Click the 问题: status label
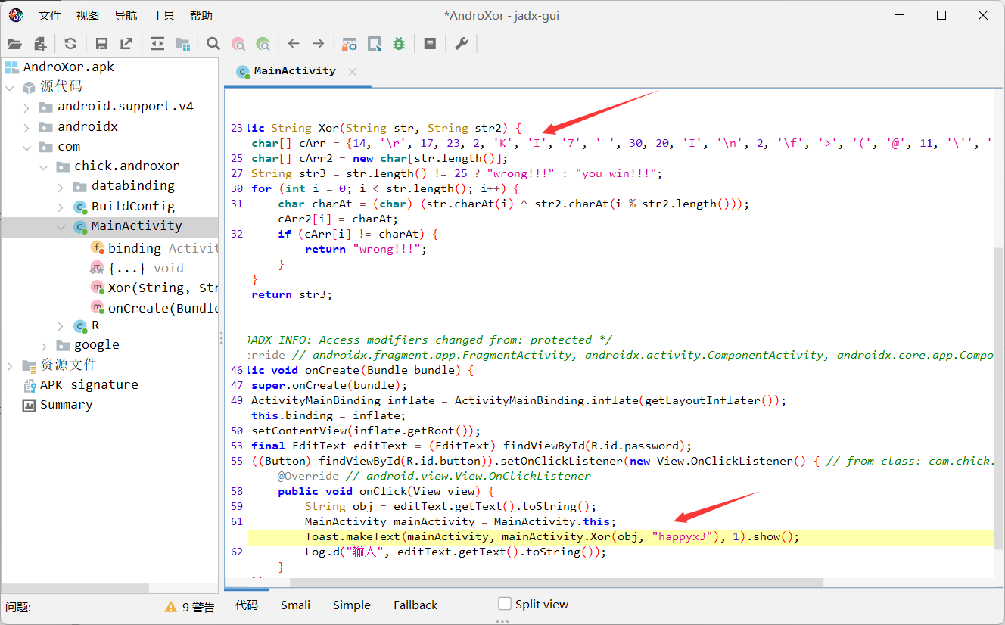The width and height of the screenshot is (1005, 625). point(18,607)
